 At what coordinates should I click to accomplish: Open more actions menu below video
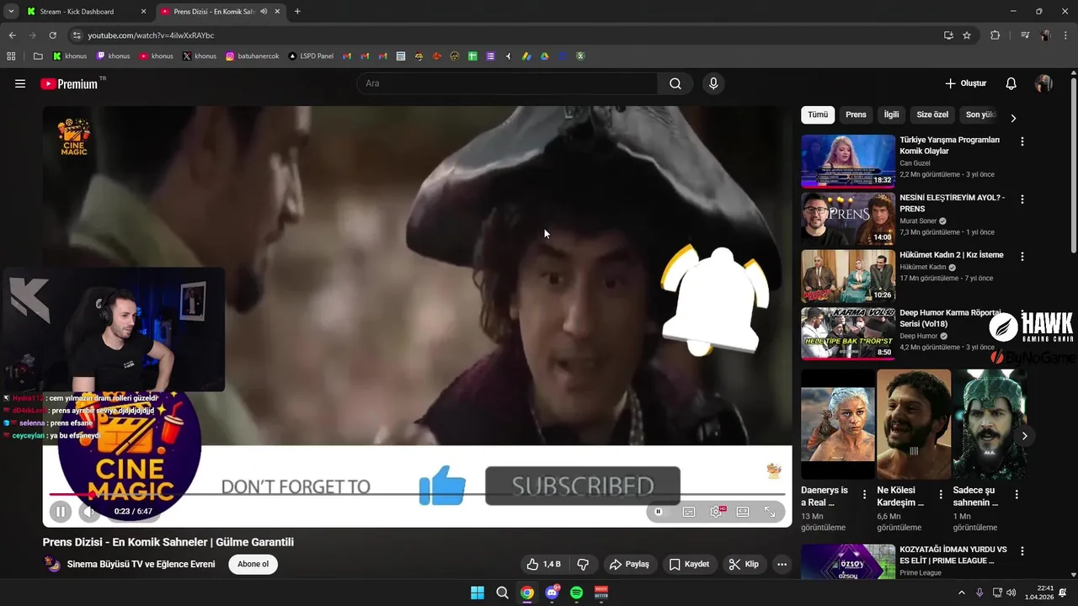(x=782, y=564)
